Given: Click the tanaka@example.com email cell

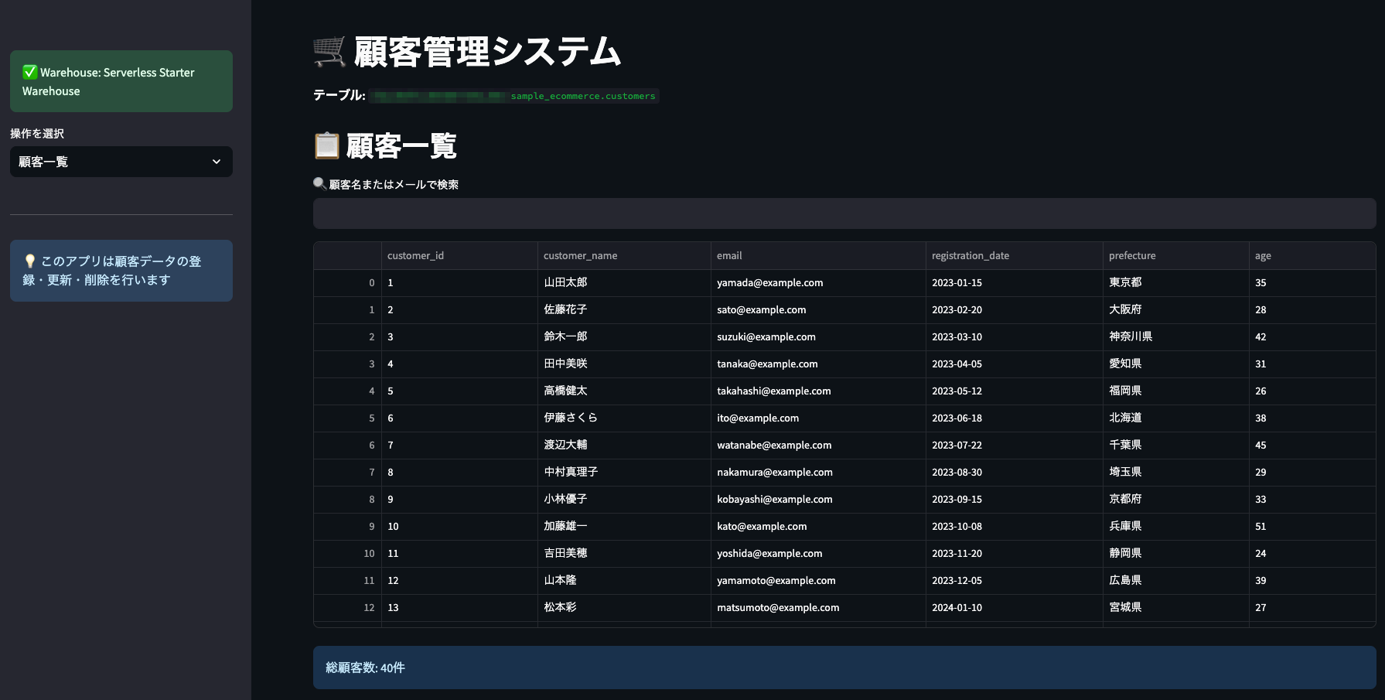Looking at the screenshot, I should click(818, 364).
